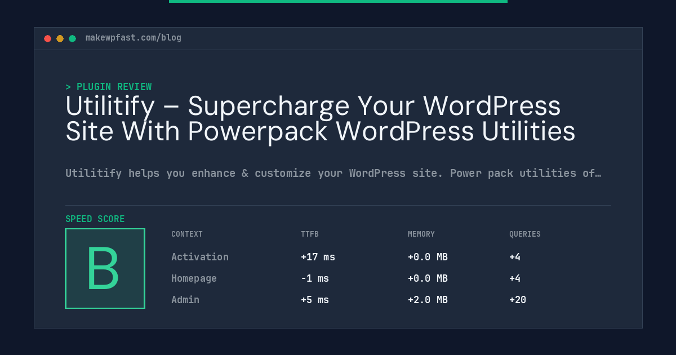Select the '> PLUGIN REVIEW' label
This screenshot has width=676, height=355.
(108, 87)
